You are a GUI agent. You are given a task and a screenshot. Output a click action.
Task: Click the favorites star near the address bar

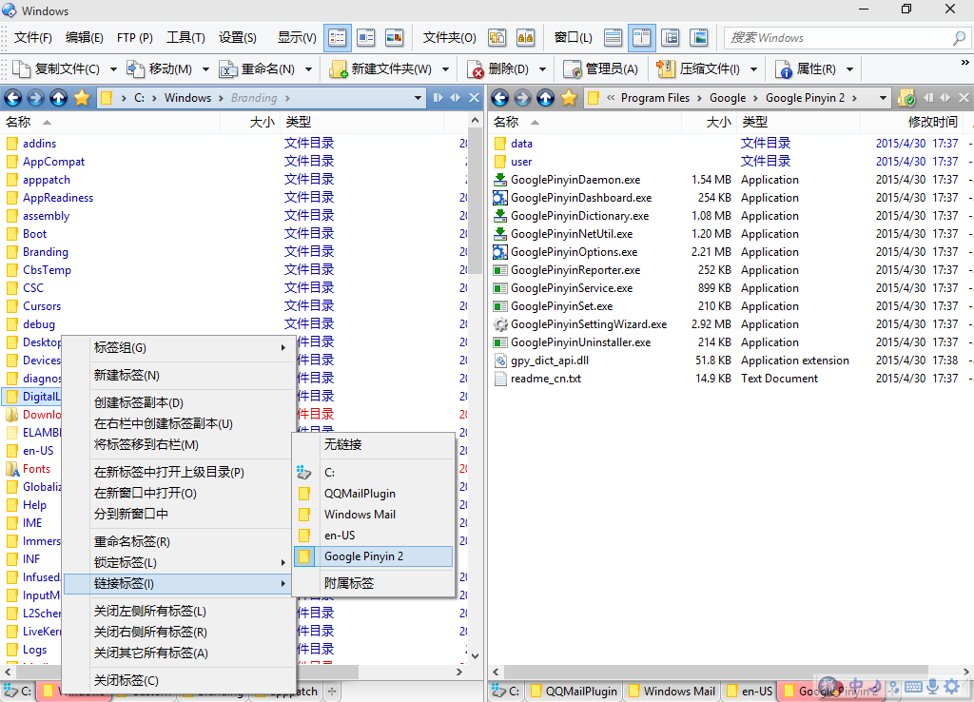82,97
